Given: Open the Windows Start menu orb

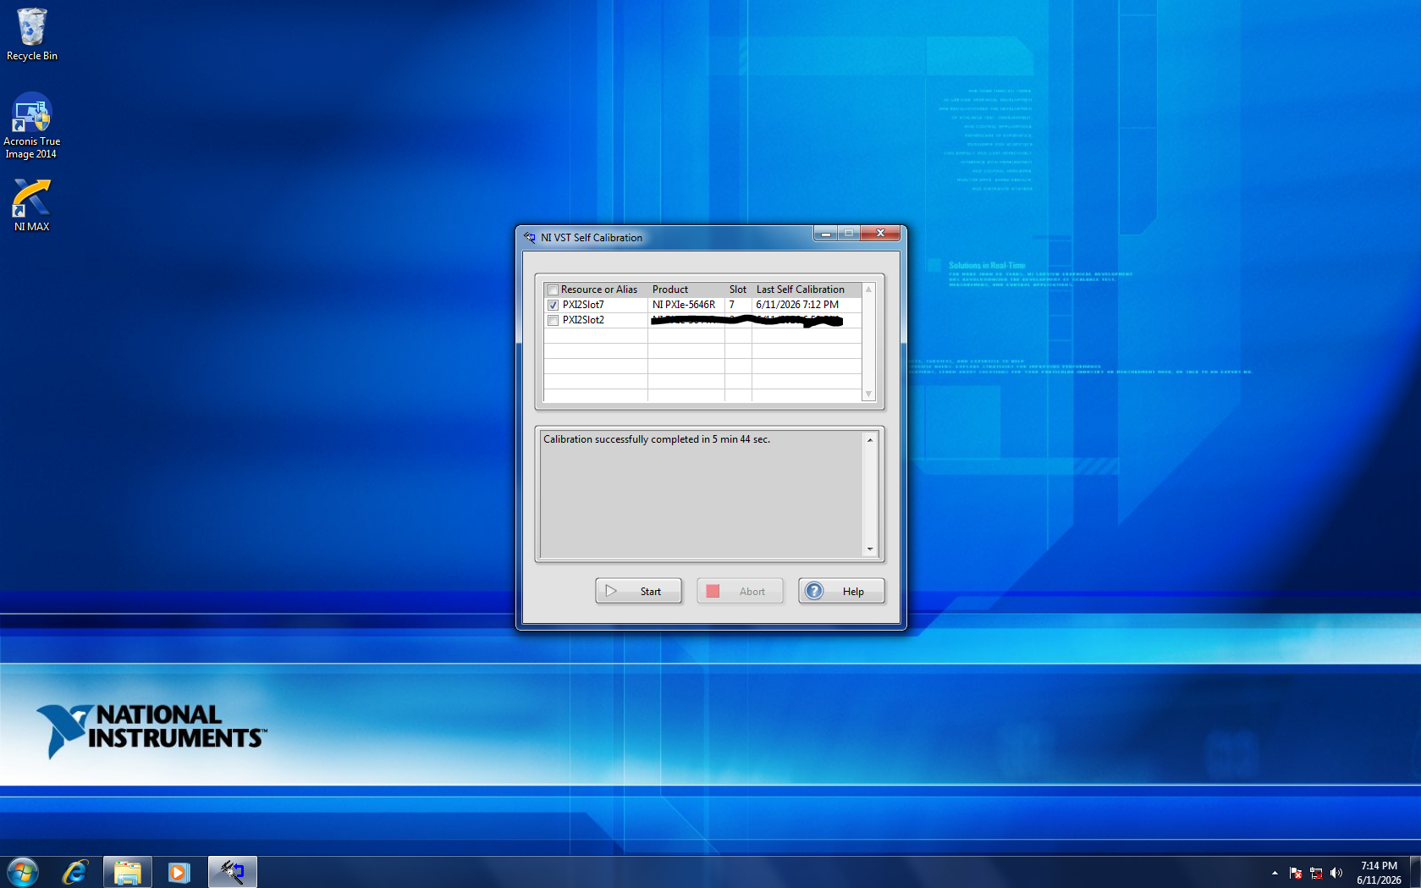Looking at the screenshot, I should coord(23,872).
